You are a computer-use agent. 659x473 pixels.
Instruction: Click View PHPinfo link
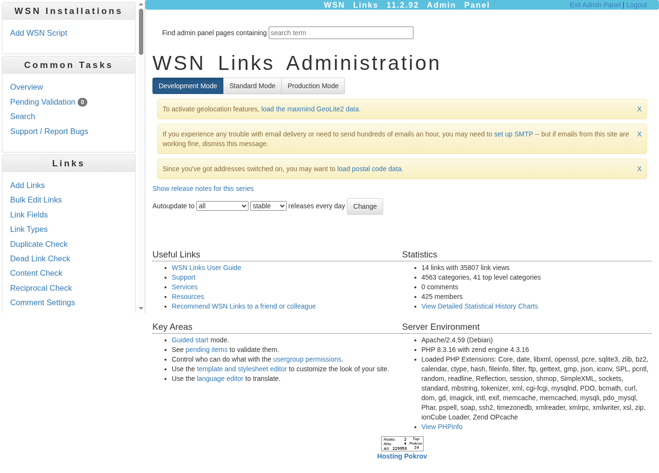[x=442, y=427]
